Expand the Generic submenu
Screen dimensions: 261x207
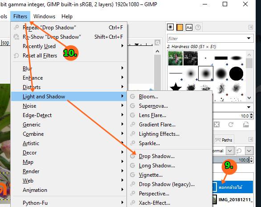pos(69,125)
